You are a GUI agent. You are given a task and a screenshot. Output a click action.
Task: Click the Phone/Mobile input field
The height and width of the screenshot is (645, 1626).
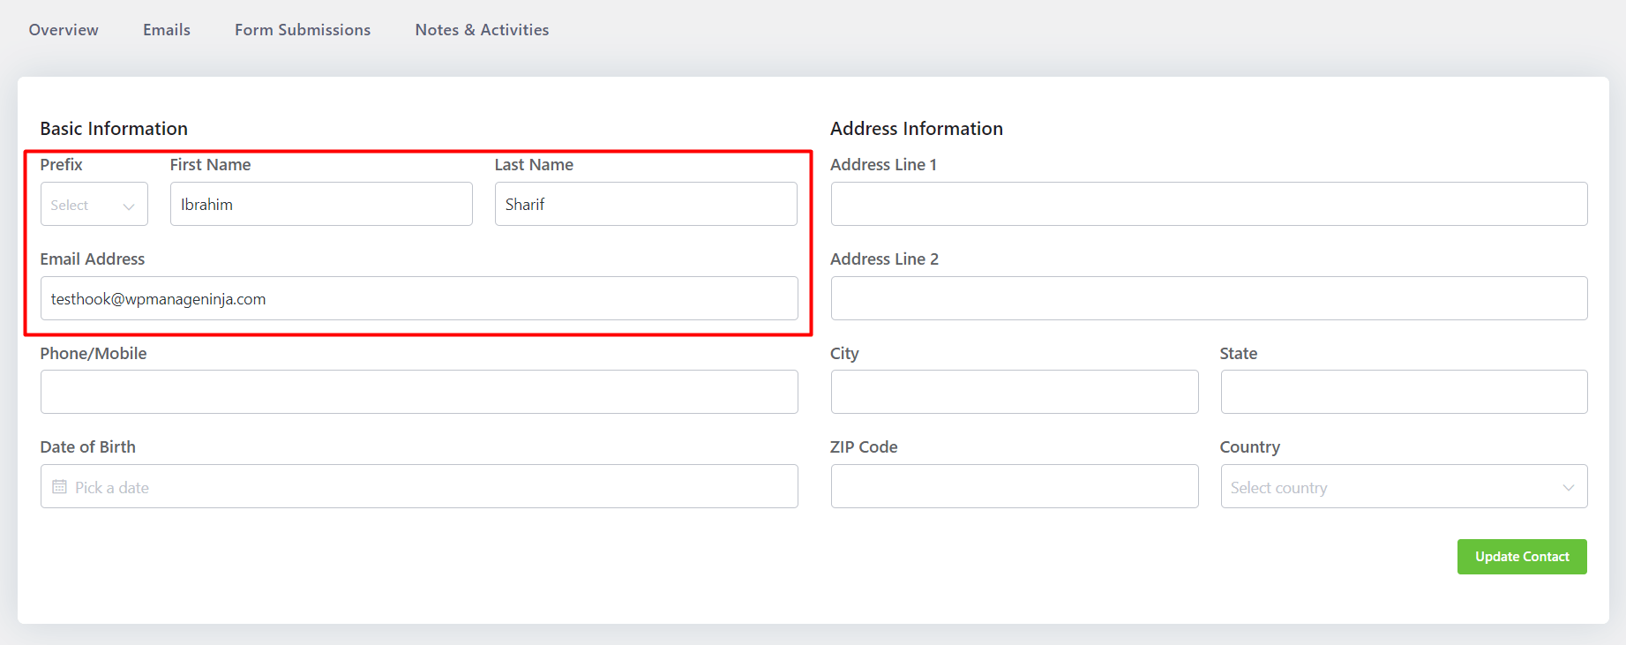click(x=419, y=392)
